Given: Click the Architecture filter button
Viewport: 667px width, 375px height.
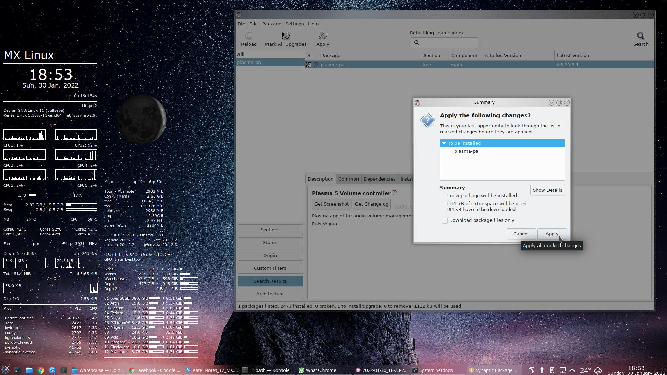Looking at the screenshot, I should pos(270,294).
